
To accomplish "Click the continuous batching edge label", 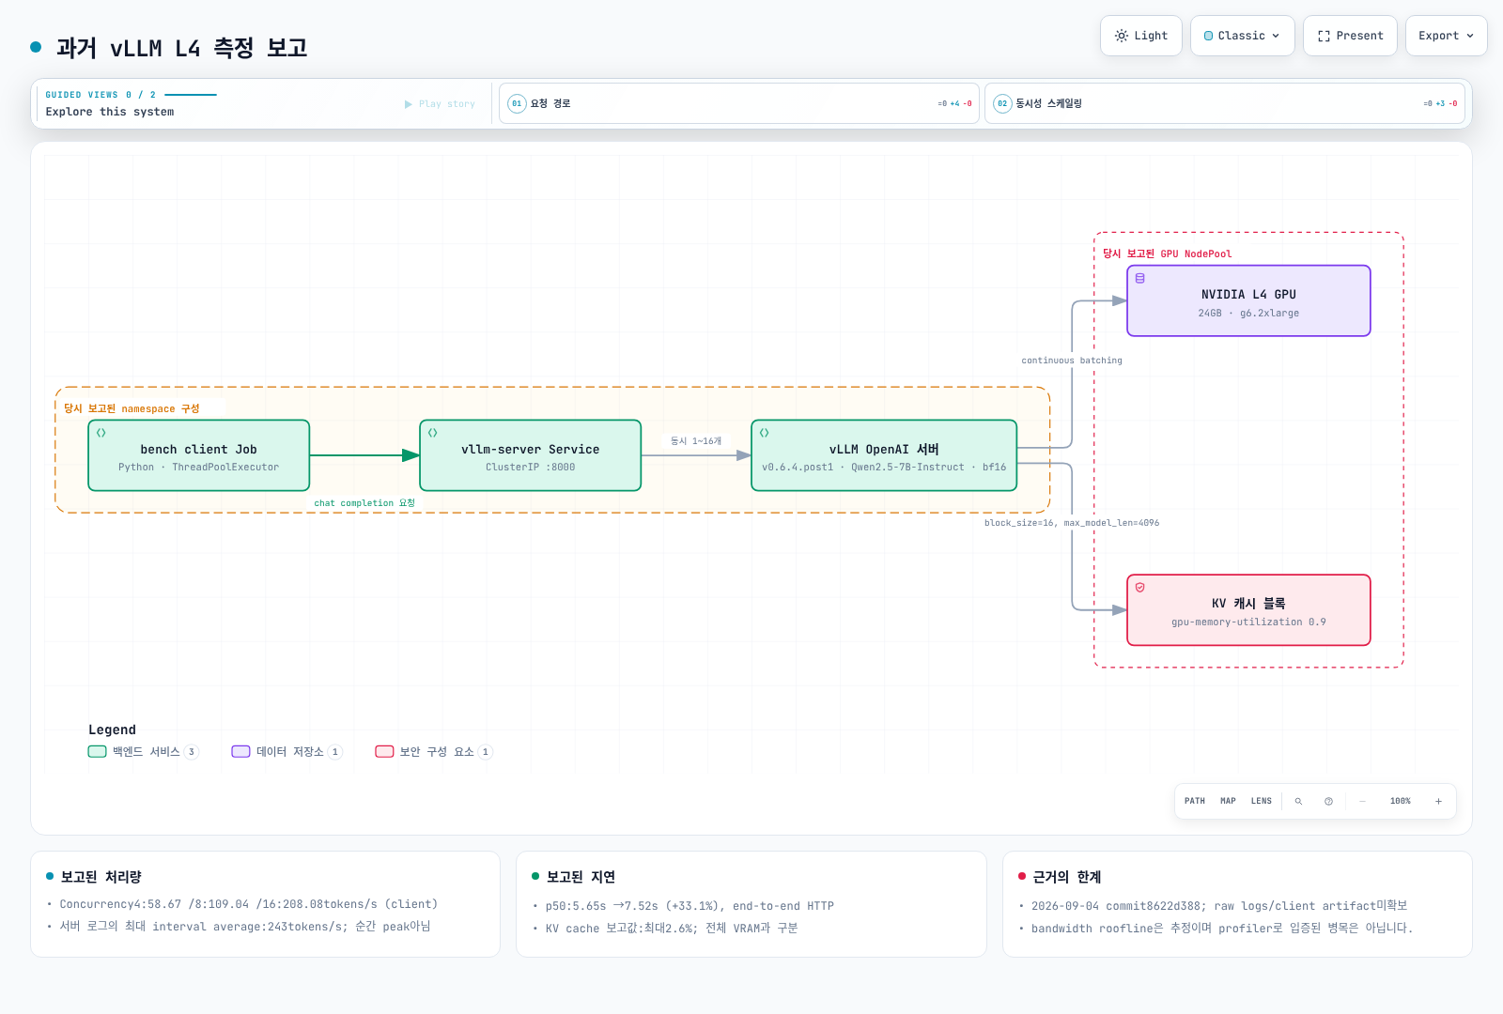I will [1072, 361].
